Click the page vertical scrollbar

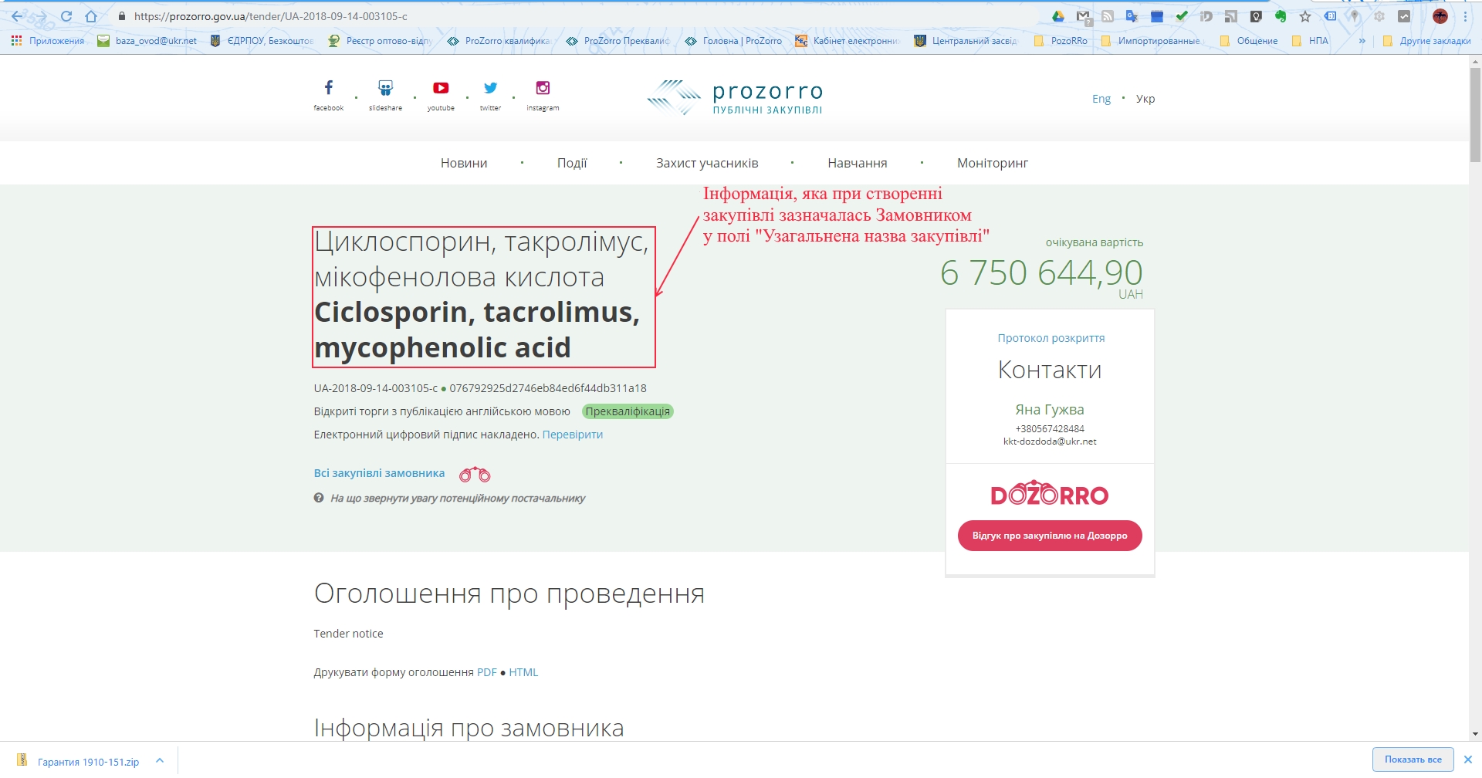(1475, 116)
